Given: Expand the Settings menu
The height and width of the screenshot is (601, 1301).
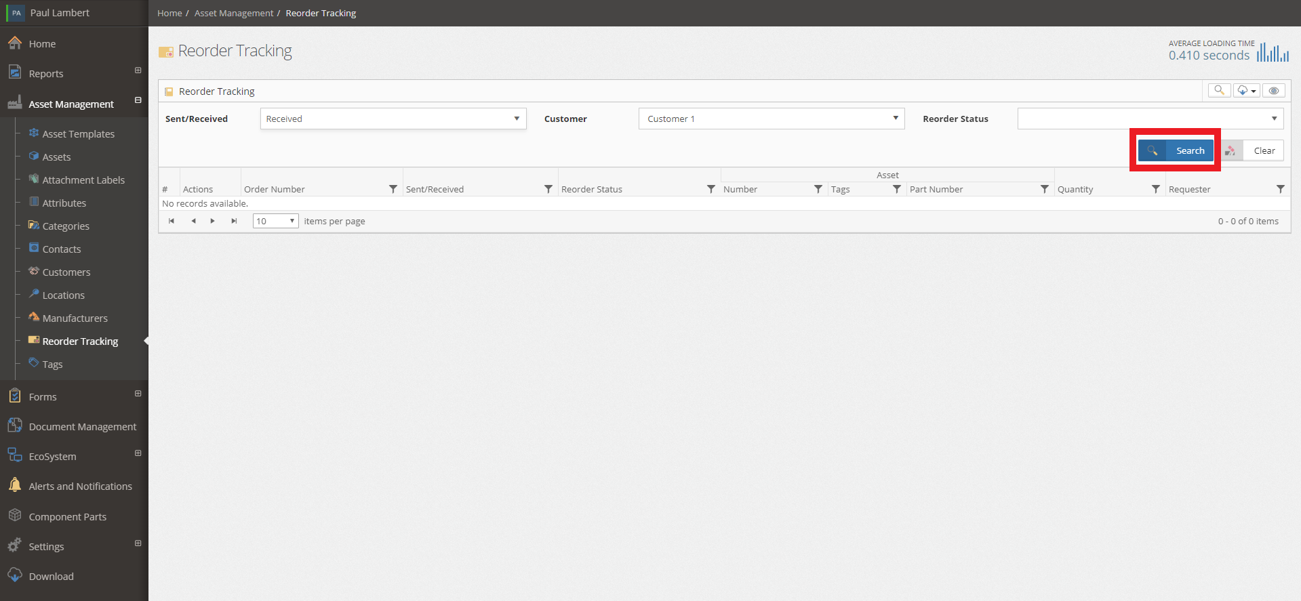Looking at the screenshot, I should 138,543.
